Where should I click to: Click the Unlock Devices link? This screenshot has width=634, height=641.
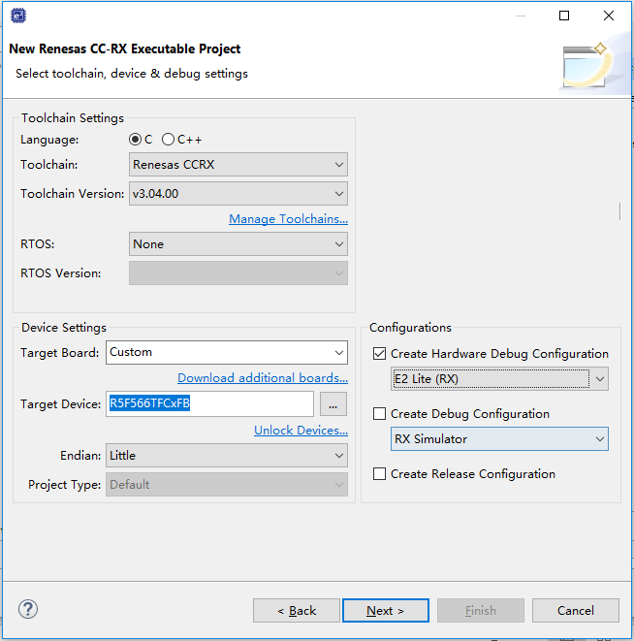tap(301, 430)
